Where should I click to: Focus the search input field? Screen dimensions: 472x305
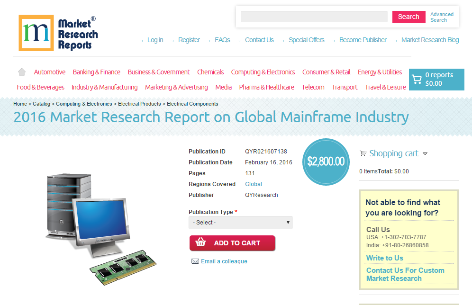pos(314,17)
